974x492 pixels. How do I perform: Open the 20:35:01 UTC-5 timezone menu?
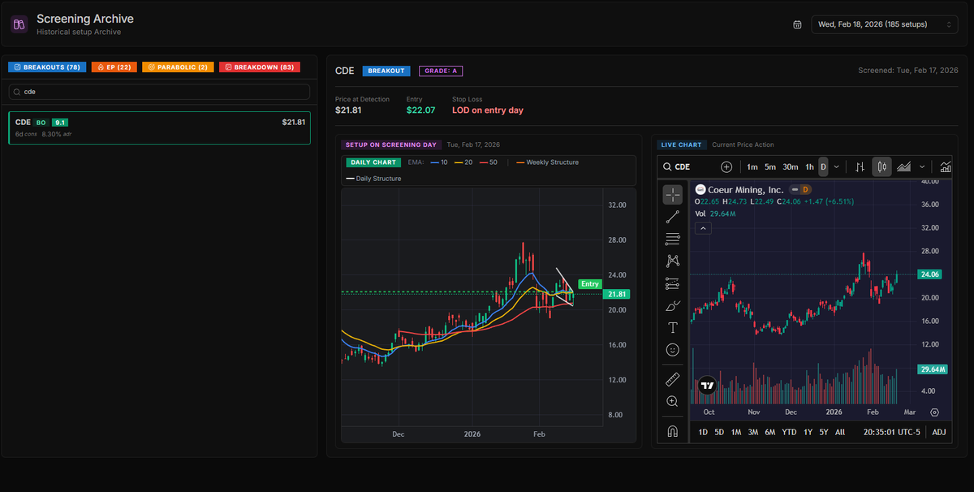pyautogui.click(x=893, y=432)
